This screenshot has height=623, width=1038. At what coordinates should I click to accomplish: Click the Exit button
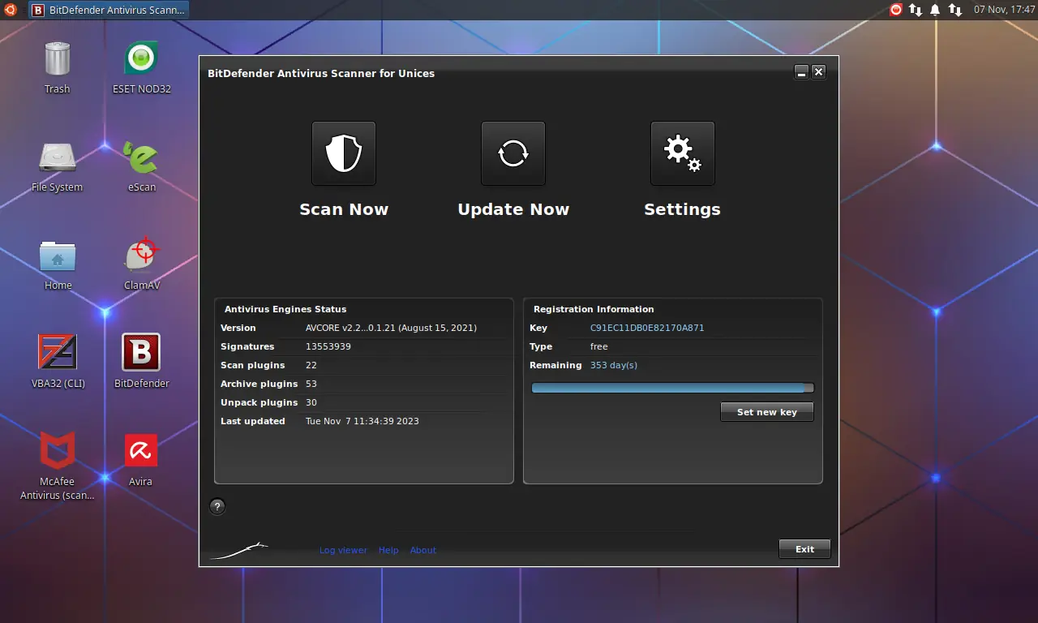pos(804,549)
